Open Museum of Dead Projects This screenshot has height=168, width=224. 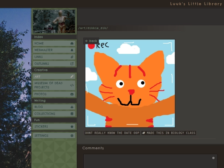coord(54,85)
